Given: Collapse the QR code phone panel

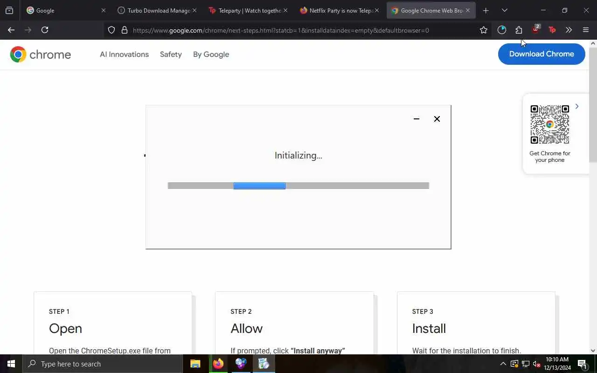Looking at the screenshot, I should pos(577,106).
